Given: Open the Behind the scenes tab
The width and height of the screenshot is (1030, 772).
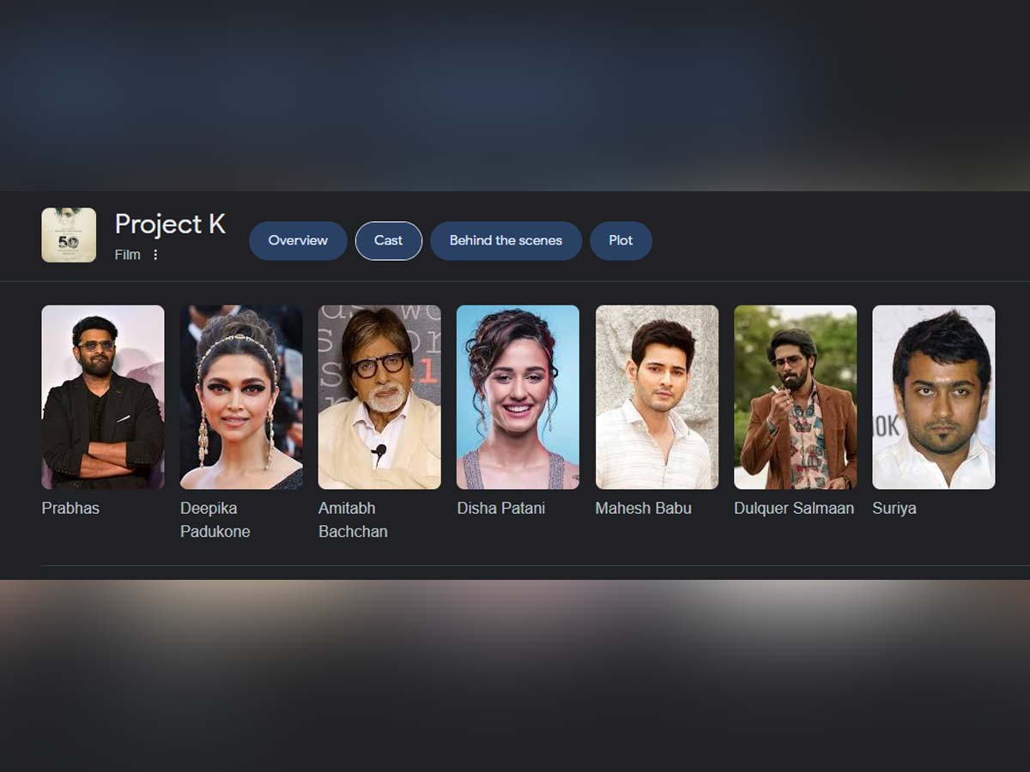Looking at the screenshot, I should coord(506,241).
